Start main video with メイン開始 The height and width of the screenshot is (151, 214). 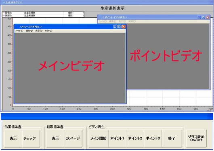99,139
